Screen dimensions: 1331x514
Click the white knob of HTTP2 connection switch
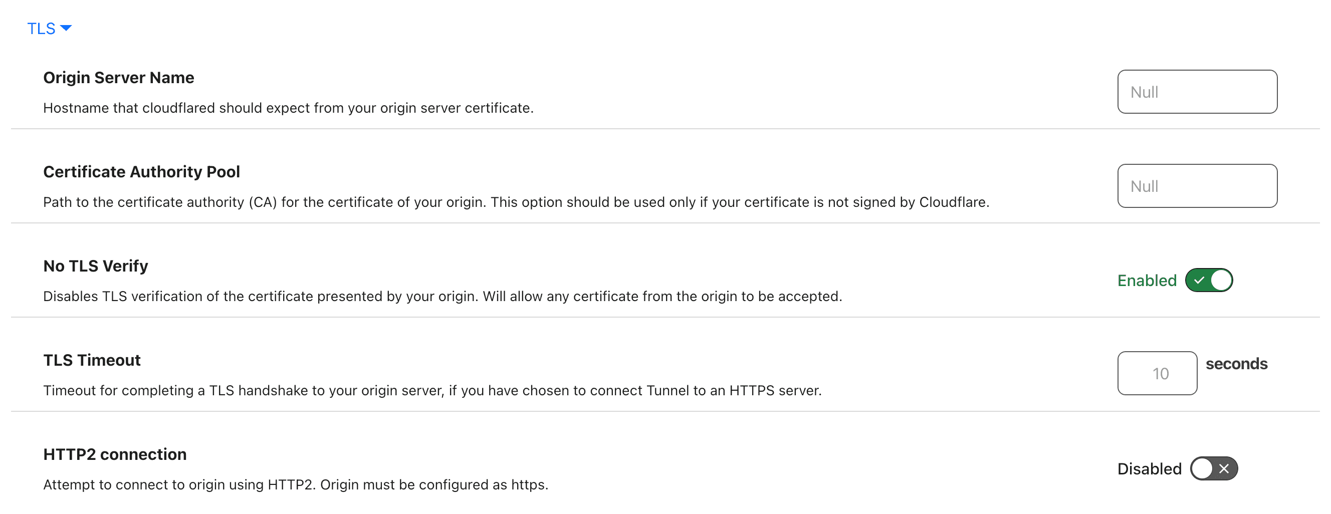tap(1203, 468)
